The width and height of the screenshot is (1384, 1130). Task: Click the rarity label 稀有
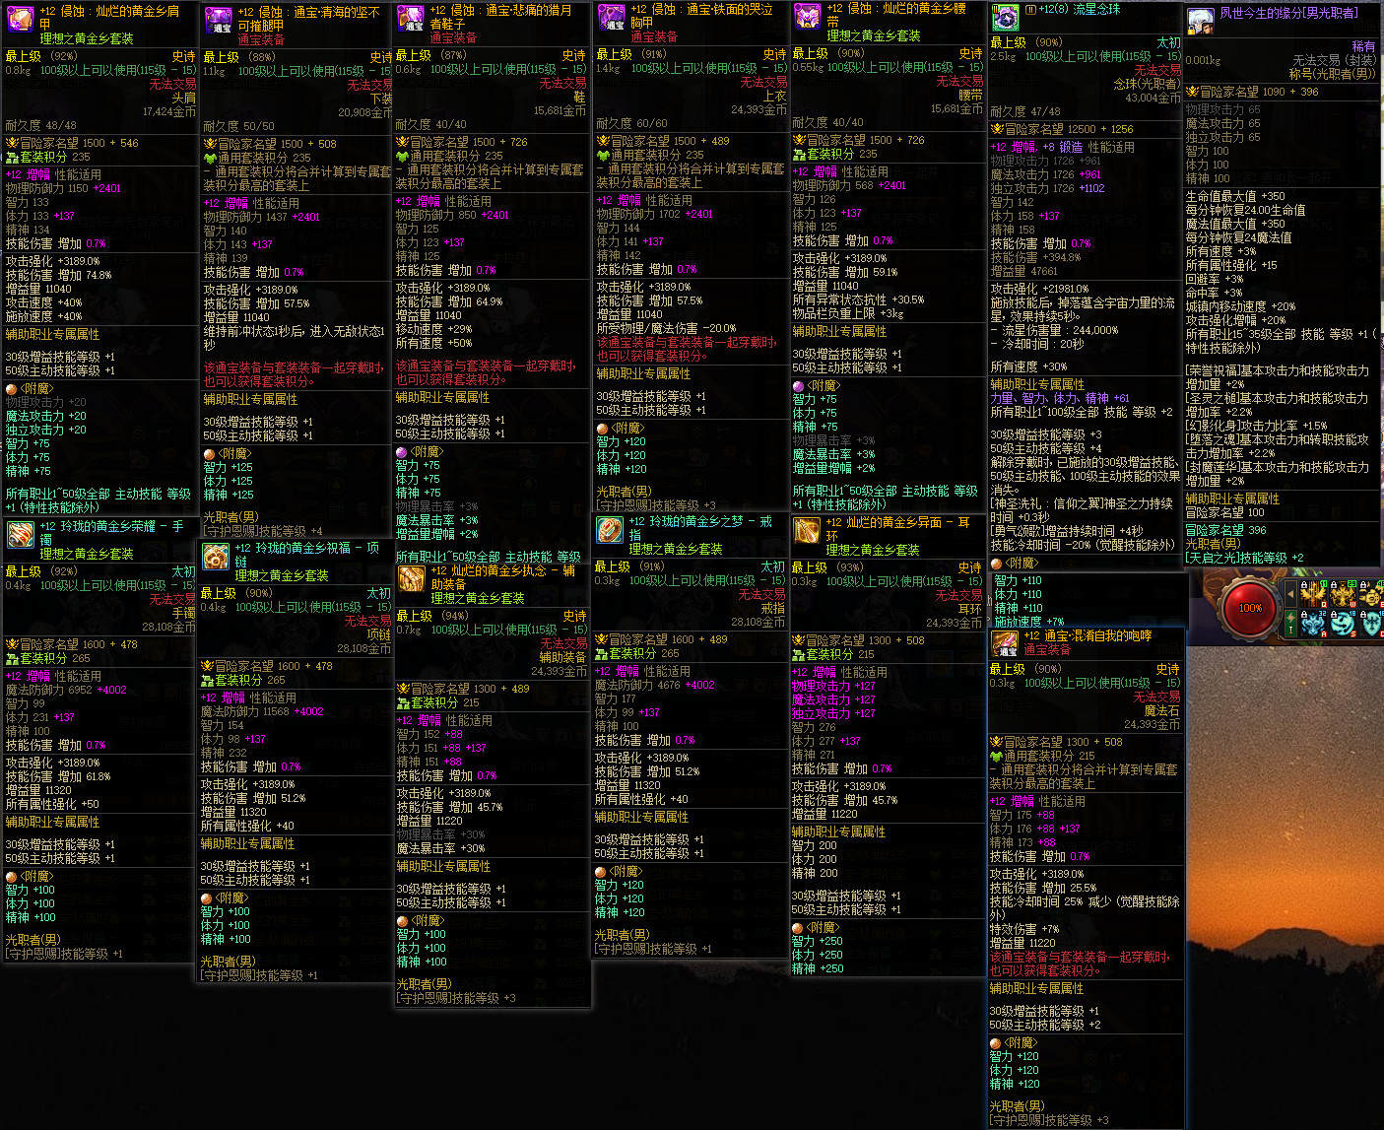tap(1364, 46)
